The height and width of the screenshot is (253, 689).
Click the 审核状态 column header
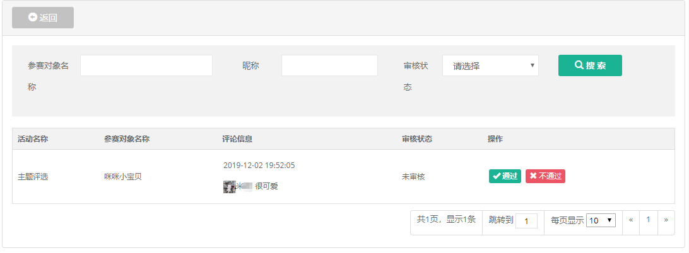point(417,139)
